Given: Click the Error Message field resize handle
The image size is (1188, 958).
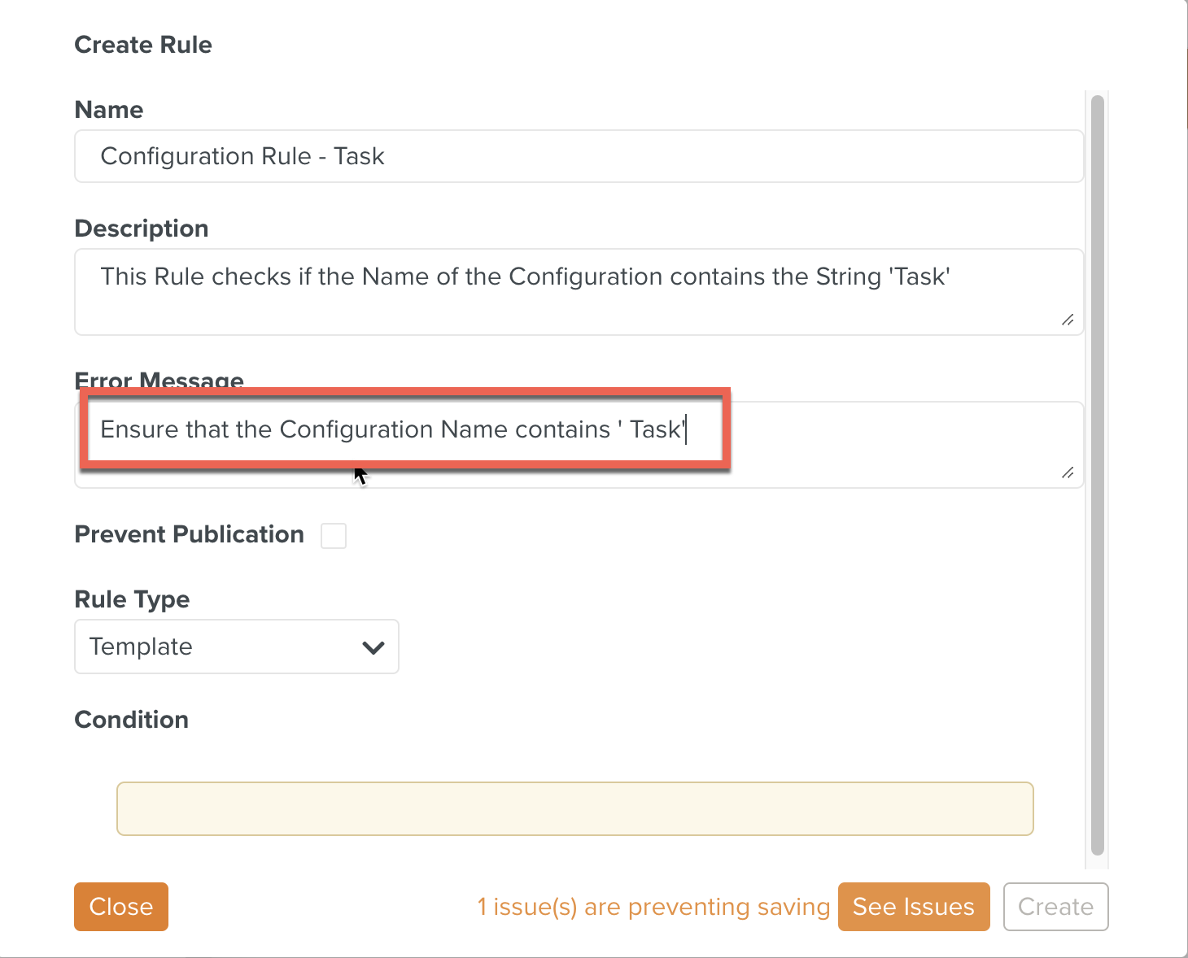Looking at the screenshot, I should point(1068,472).
